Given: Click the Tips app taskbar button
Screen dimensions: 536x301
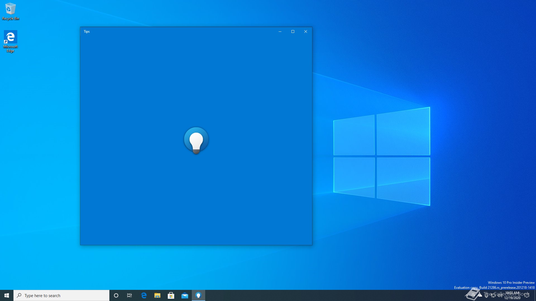Looking at the screenshot, I should click(198, 295).
